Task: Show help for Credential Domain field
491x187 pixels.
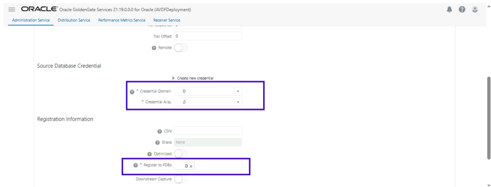Action: (132, 92)
